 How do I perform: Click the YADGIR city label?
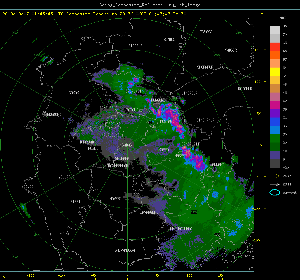[231, 50]
